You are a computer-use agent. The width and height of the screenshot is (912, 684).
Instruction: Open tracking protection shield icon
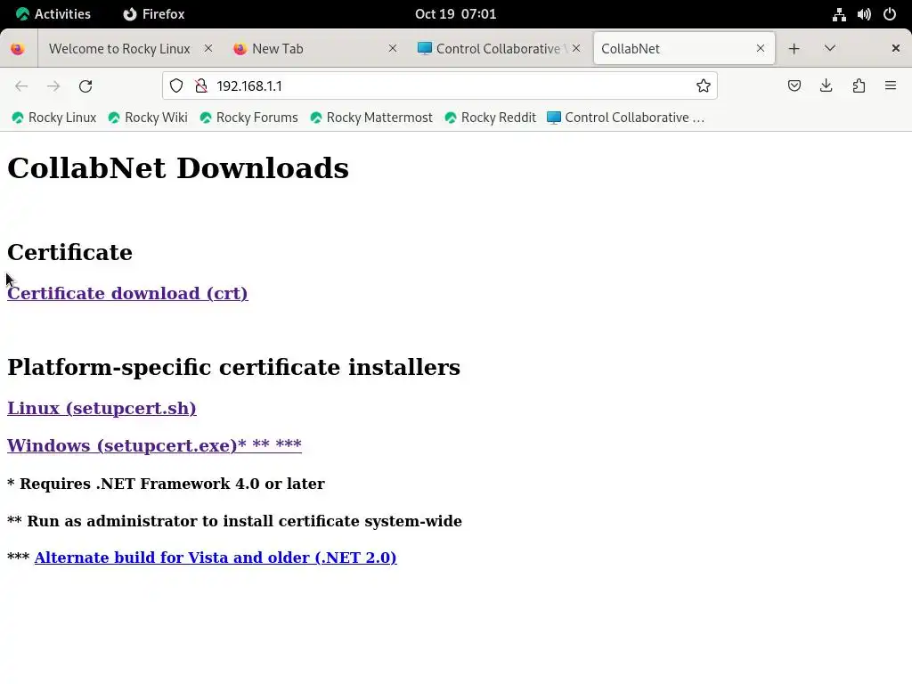tap(176, 86)
